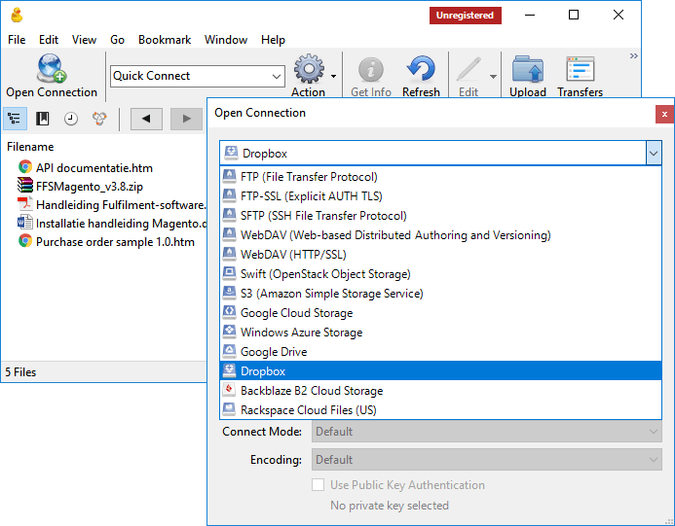Viewport: 675px width, 526px height.
Task: Choose the highlighted Dropbox list entry
Action: tap(441, 370)
